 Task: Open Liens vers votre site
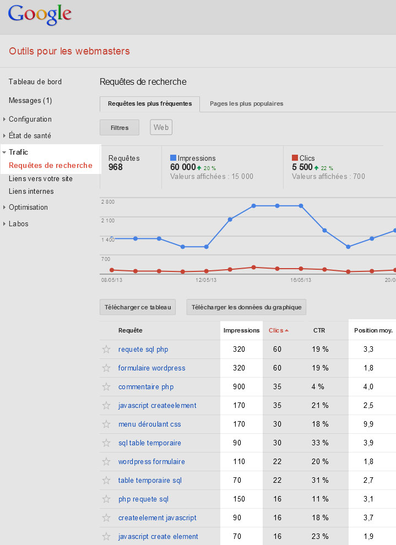(41, 179)
